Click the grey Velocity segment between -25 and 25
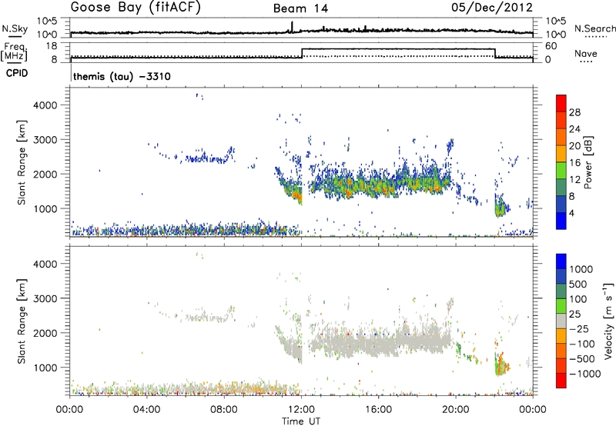Screen dimensions: 616x426 pyautogui.click(x=561, y=321)
